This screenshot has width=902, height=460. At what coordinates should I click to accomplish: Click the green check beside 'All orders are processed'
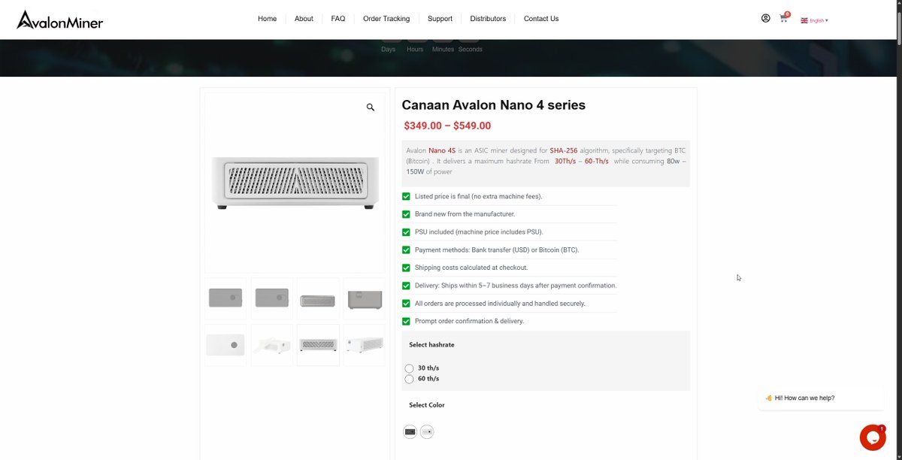(407, 304)
